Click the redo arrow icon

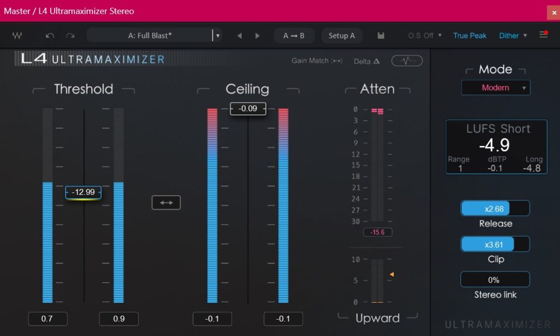[70, 36]
